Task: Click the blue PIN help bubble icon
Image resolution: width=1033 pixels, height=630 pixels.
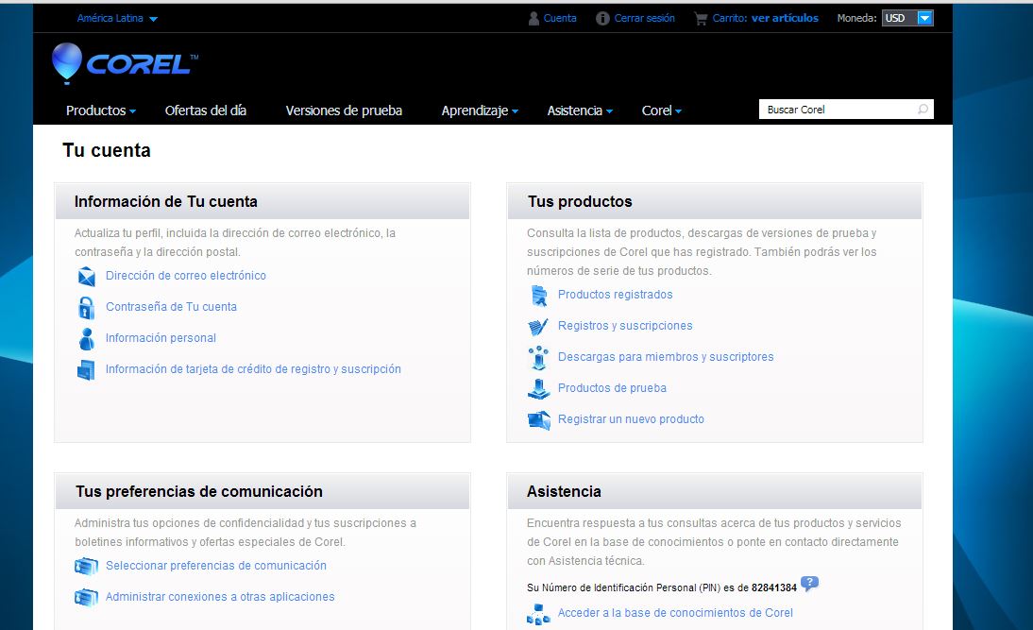Action: [x=809, y=584]
